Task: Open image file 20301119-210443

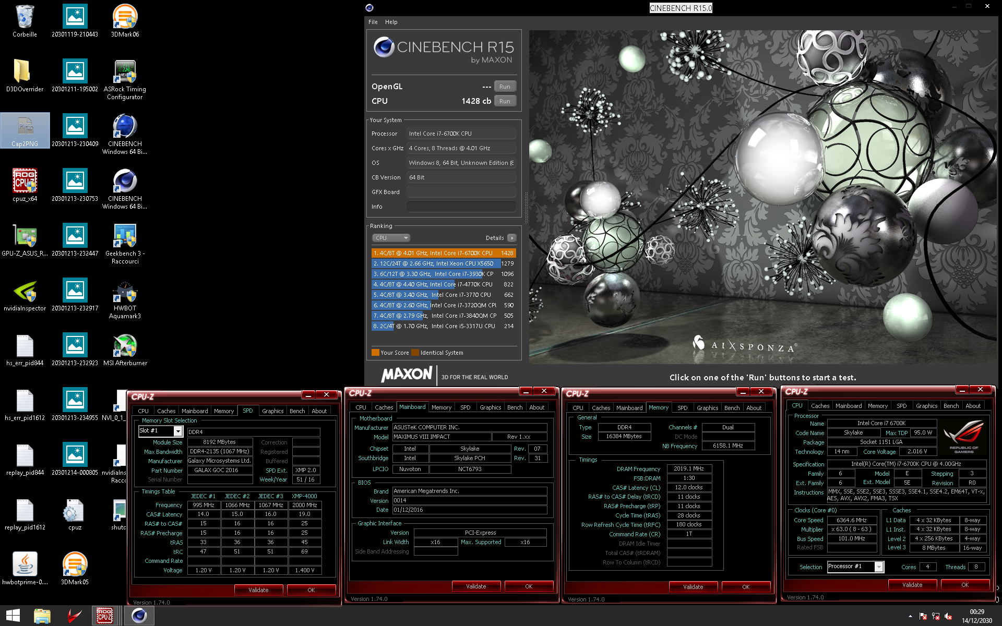Action: pos(75,21)
